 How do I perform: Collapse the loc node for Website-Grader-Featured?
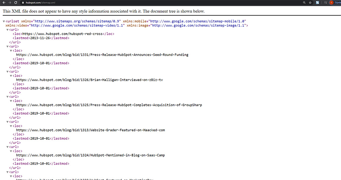point(11,126)
